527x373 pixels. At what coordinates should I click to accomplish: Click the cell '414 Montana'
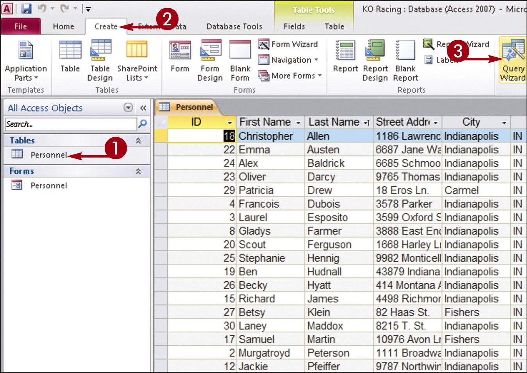pos(408,285)
